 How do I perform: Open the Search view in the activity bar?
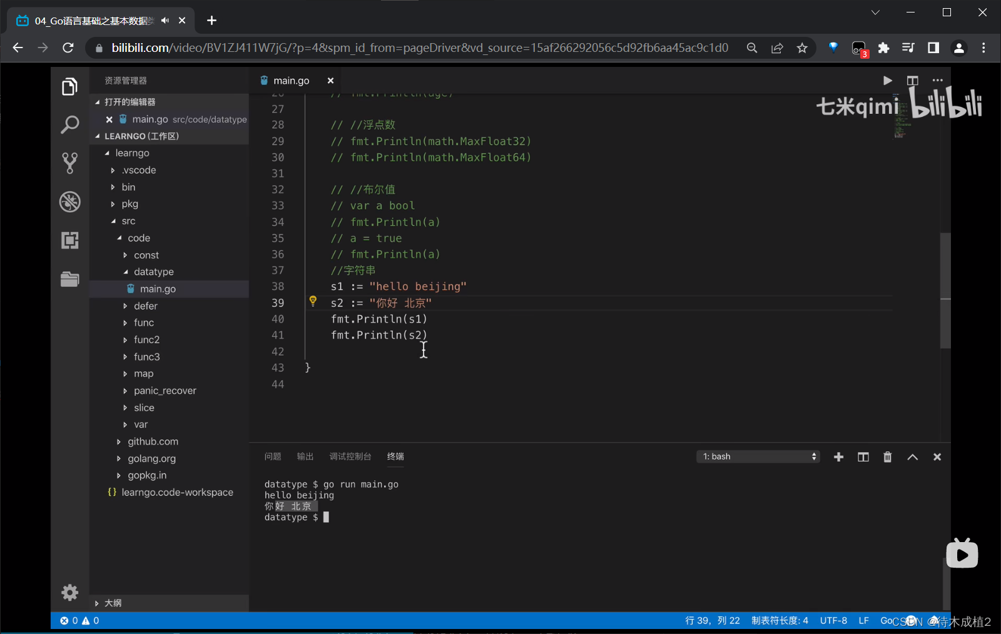(x=69, y=124)
